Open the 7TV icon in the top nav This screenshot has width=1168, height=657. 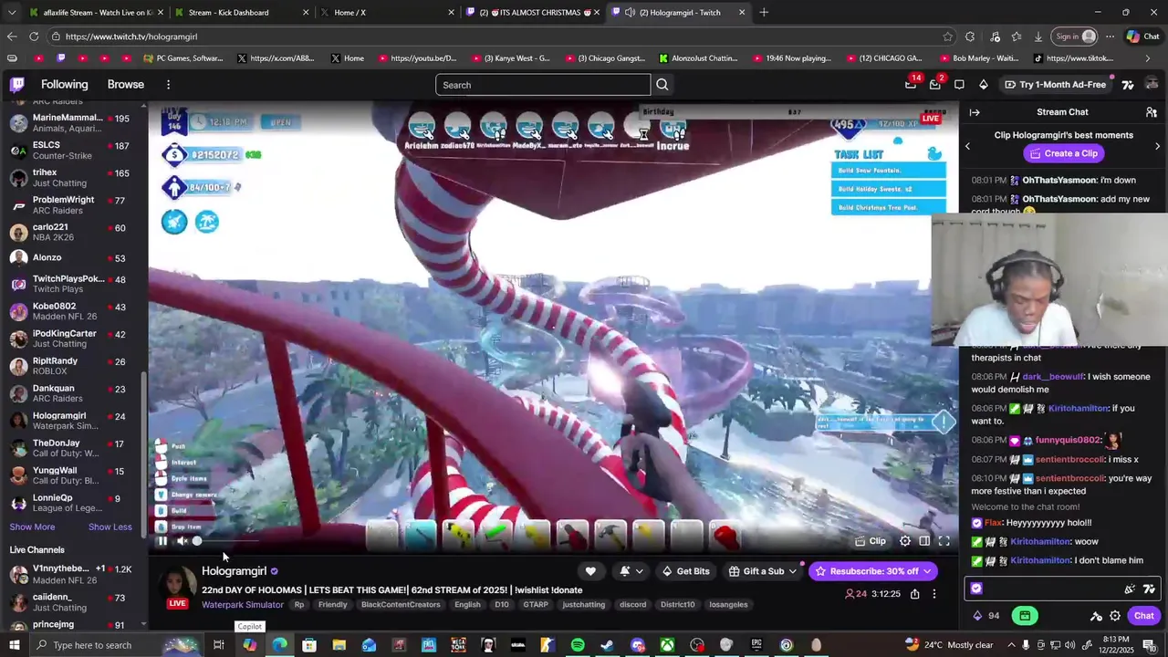pyautogui.click(x=1128, y=85)
